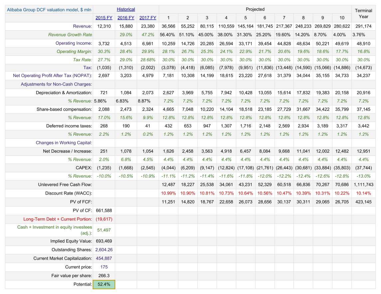
Task: Select the highlighted Potential 52.4% cell
Action: point(104,284)
